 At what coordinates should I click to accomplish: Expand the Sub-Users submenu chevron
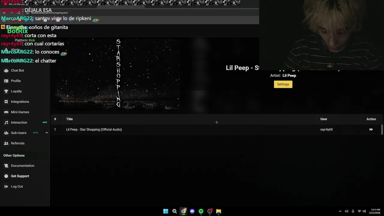[46, 133]
